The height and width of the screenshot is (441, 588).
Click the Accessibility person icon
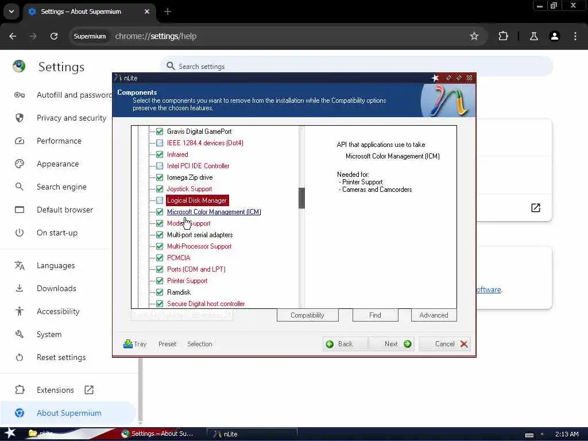click(20, 311)
